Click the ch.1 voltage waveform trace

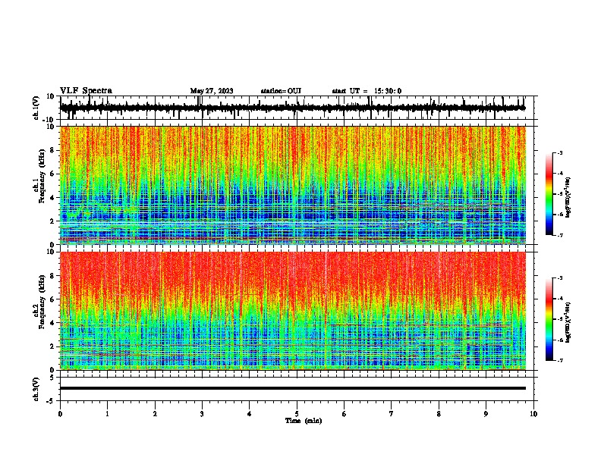292,108
